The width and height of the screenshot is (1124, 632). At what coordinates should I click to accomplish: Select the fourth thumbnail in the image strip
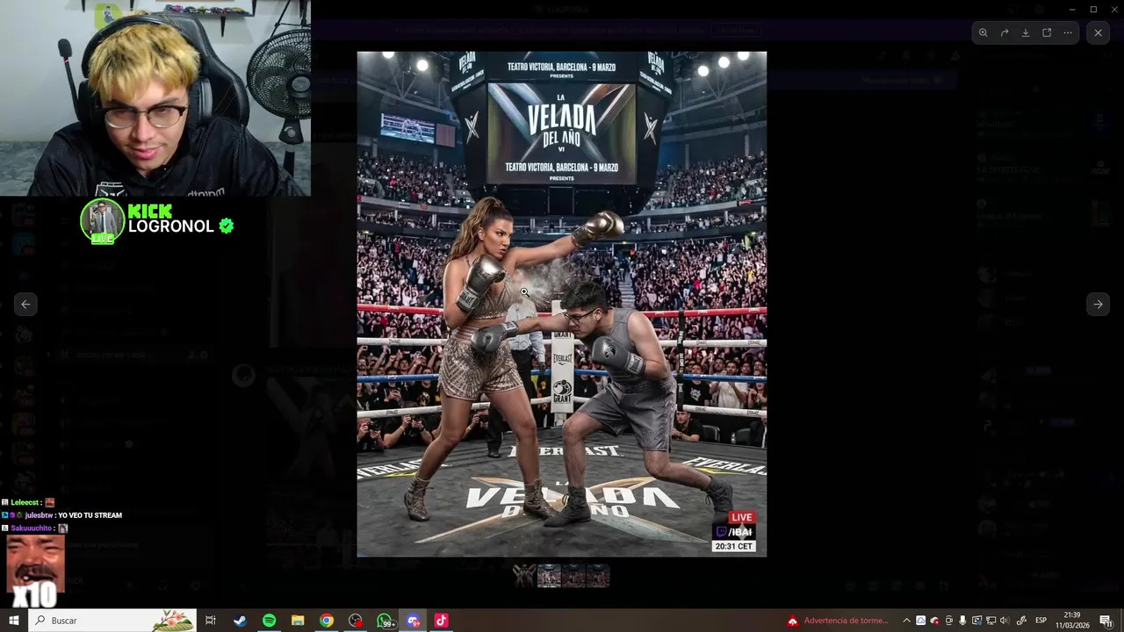(x=598, y=576)
